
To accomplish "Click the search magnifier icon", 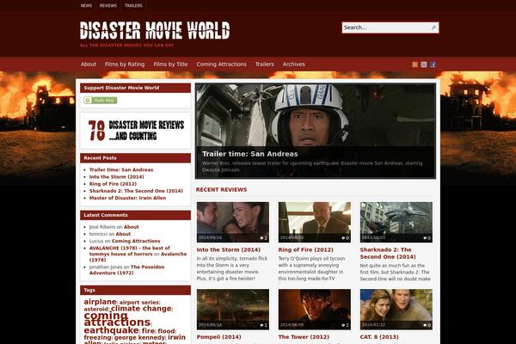I will pyautogui.click(x=433, y=28).
